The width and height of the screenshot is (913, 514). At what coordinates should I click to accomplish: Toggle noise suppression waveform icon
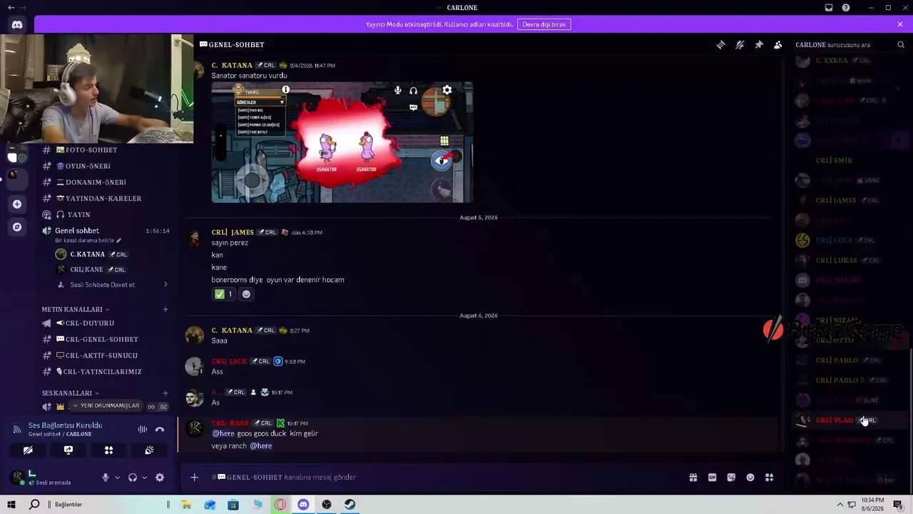coord(143,430)
